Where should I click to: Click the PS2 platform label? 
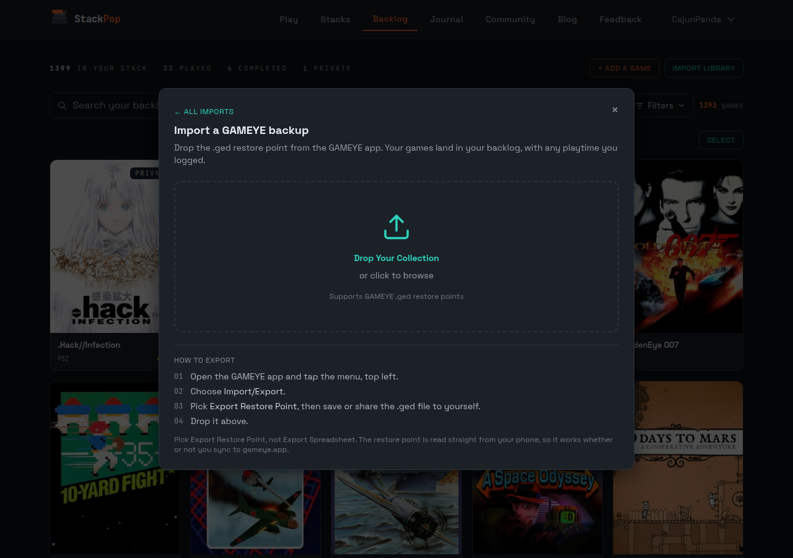(x=63, y=358)
